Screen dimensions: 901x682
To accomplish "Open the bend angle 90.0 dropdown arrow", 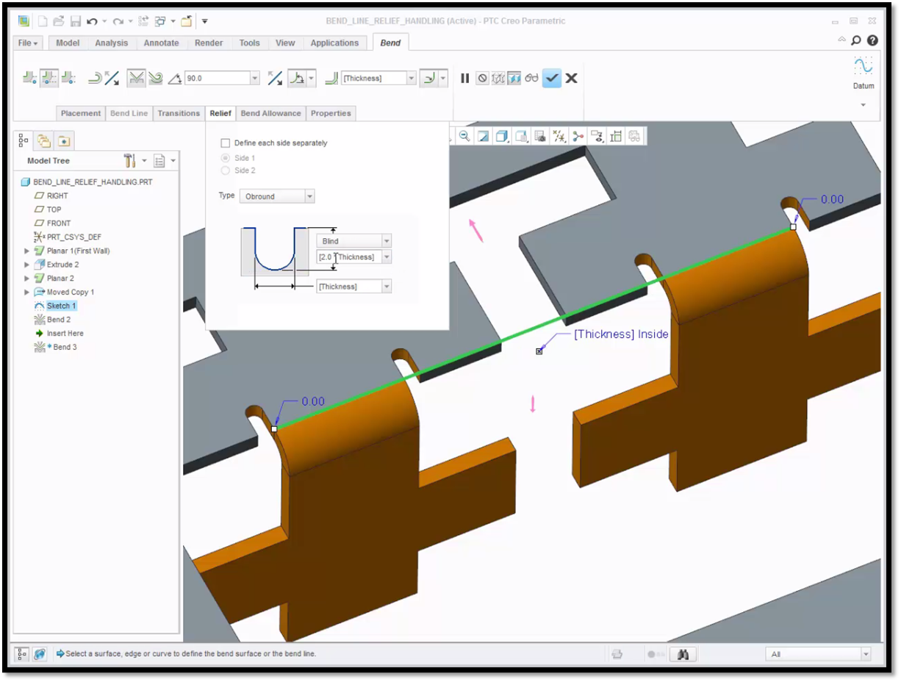I will [255, 78].
